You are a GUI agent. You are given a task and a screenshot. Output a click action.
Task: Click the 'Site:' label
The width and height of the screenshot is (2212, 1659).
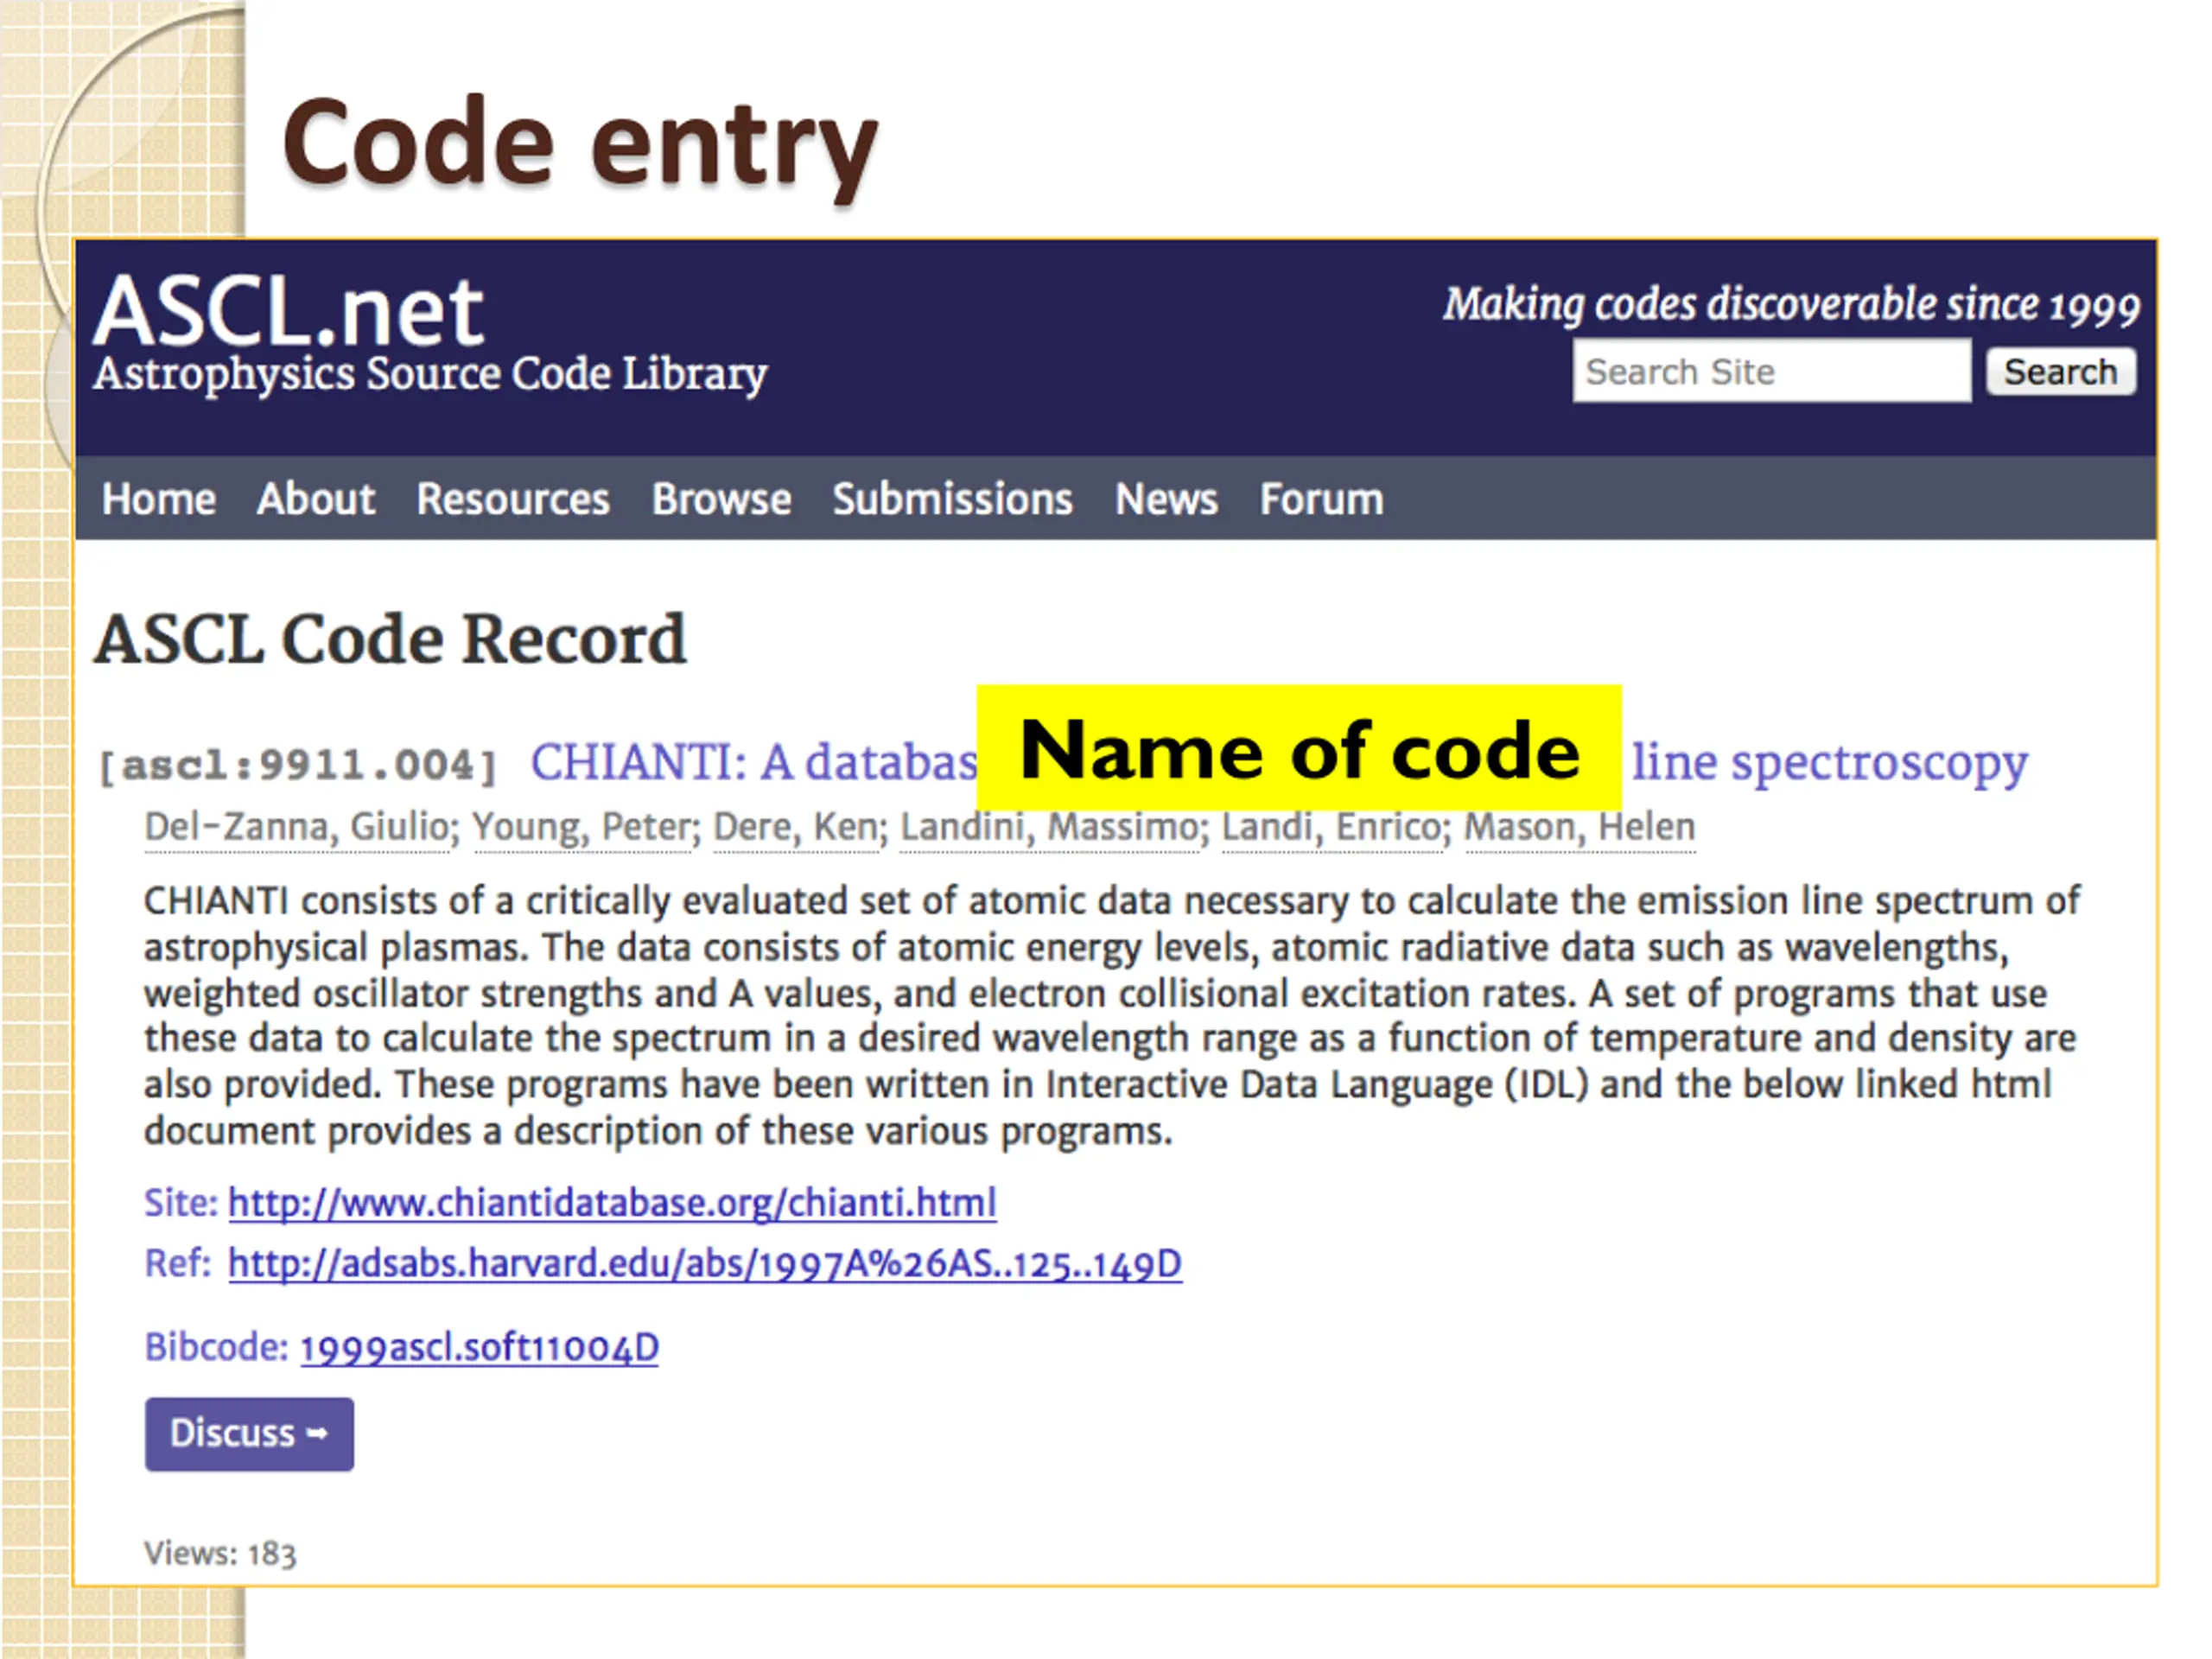coord(181,1202)
